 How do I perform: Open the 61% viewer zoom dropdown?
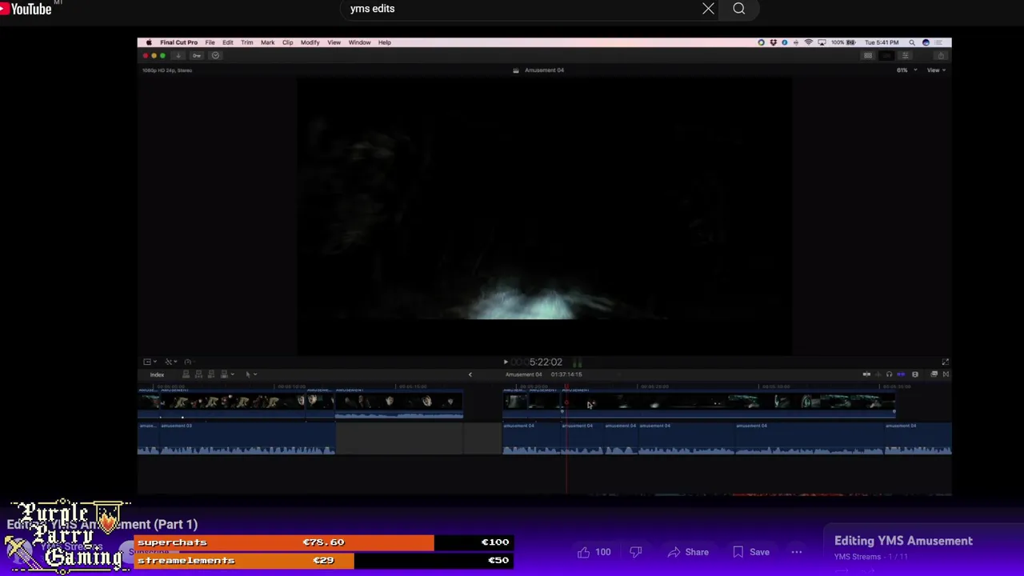906,70
